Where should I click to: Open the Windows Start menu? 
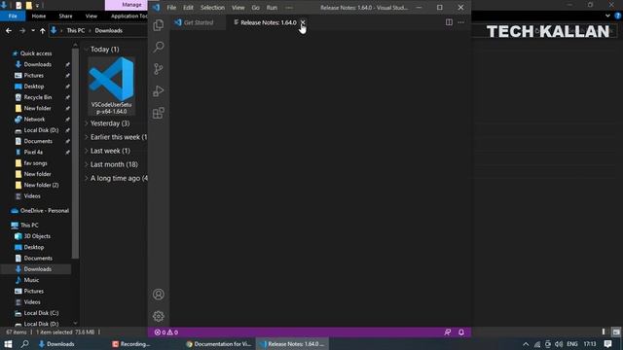click(8, 344)
